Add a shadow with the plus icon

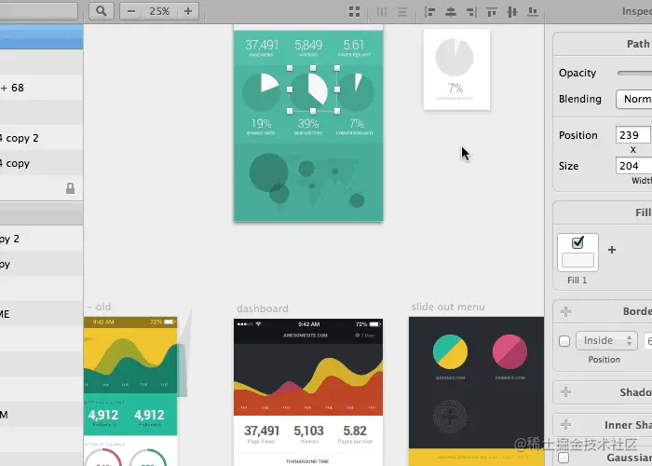click(565, 392)
